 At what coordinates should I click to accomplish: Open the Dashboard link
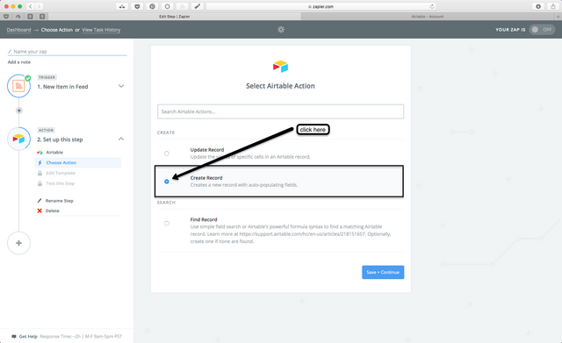tap(18, 30)
